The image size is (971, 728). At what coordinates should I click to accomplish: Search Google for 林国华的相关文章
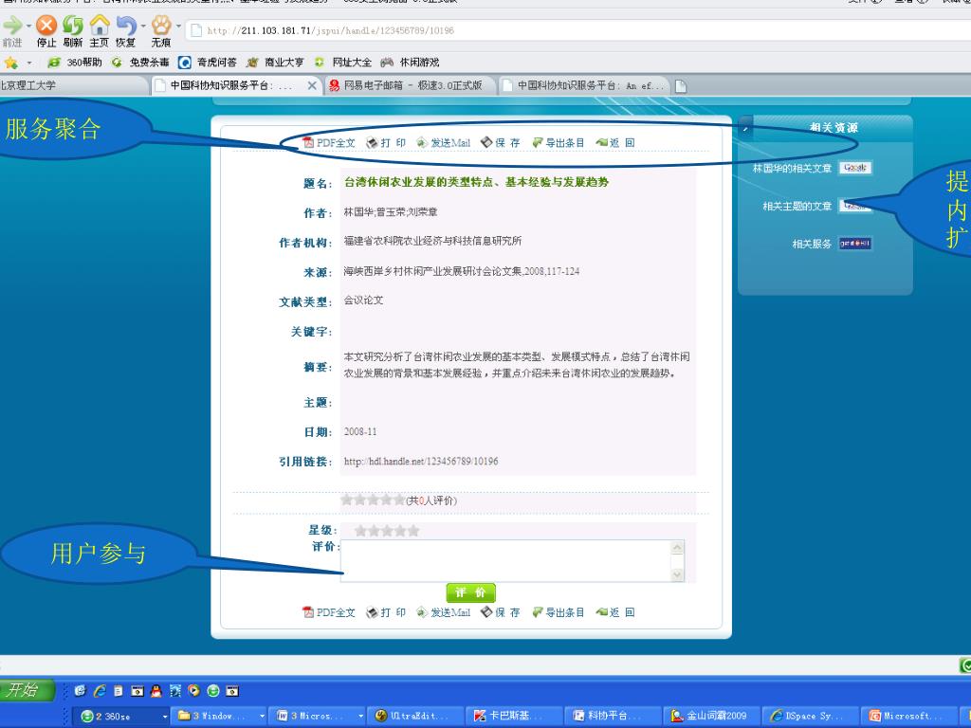[x=855, y=168]
